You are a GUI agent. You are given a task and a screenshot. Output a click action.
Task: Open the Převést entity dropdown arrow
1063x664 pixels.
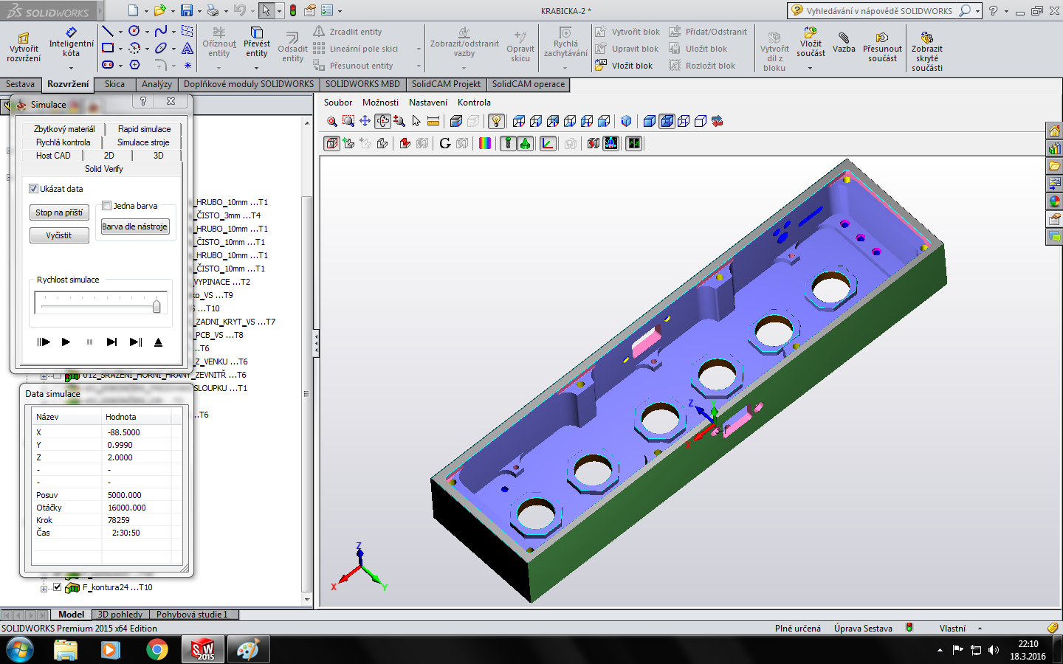coord(257,68)
